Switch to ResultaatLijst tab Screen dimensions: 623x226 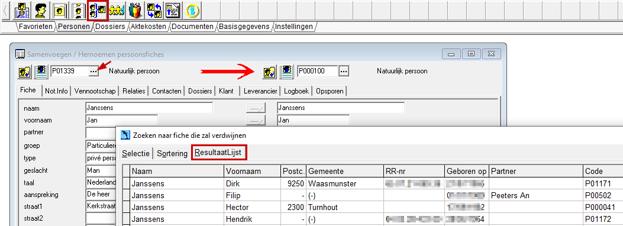click(x=219, y=153)
